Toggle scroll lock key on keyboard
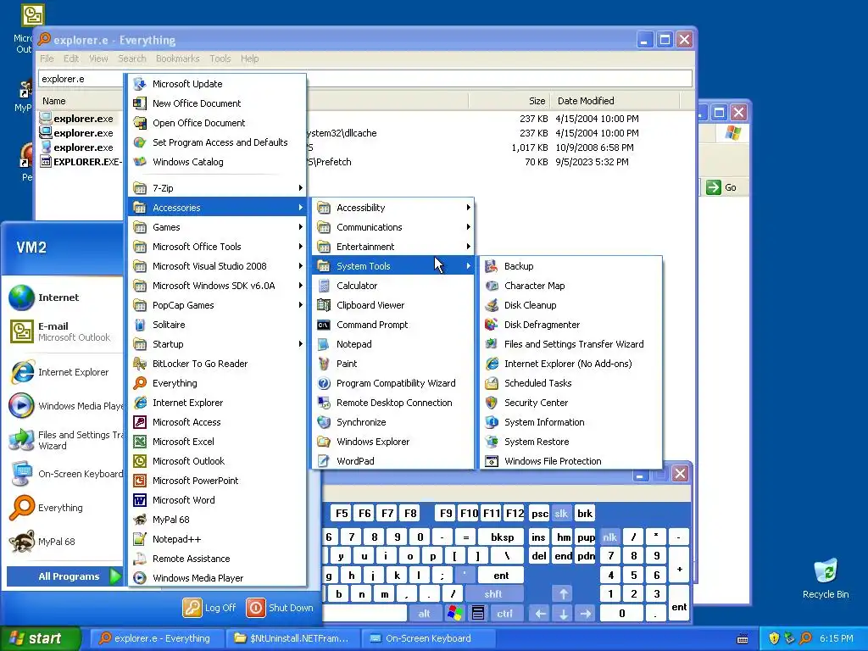This screenshot has width=868, height=651. (561, 513)
